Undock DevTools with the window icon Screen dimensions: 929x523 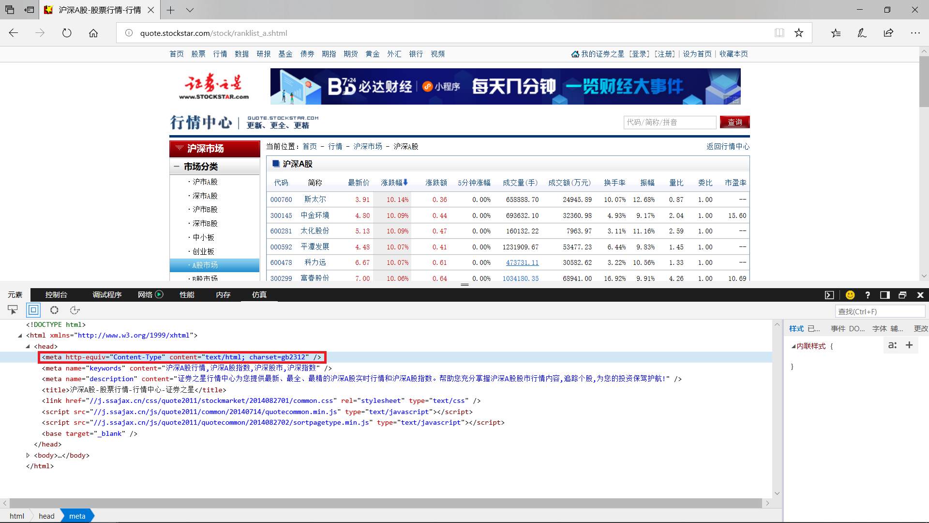902,295
